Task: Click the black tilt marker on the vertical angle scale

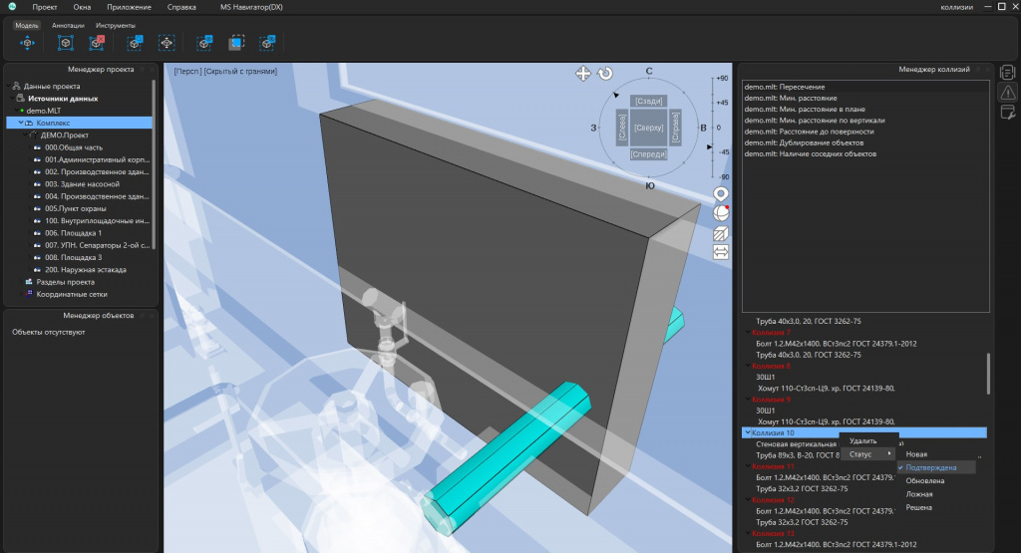Action: click(710, 147)
